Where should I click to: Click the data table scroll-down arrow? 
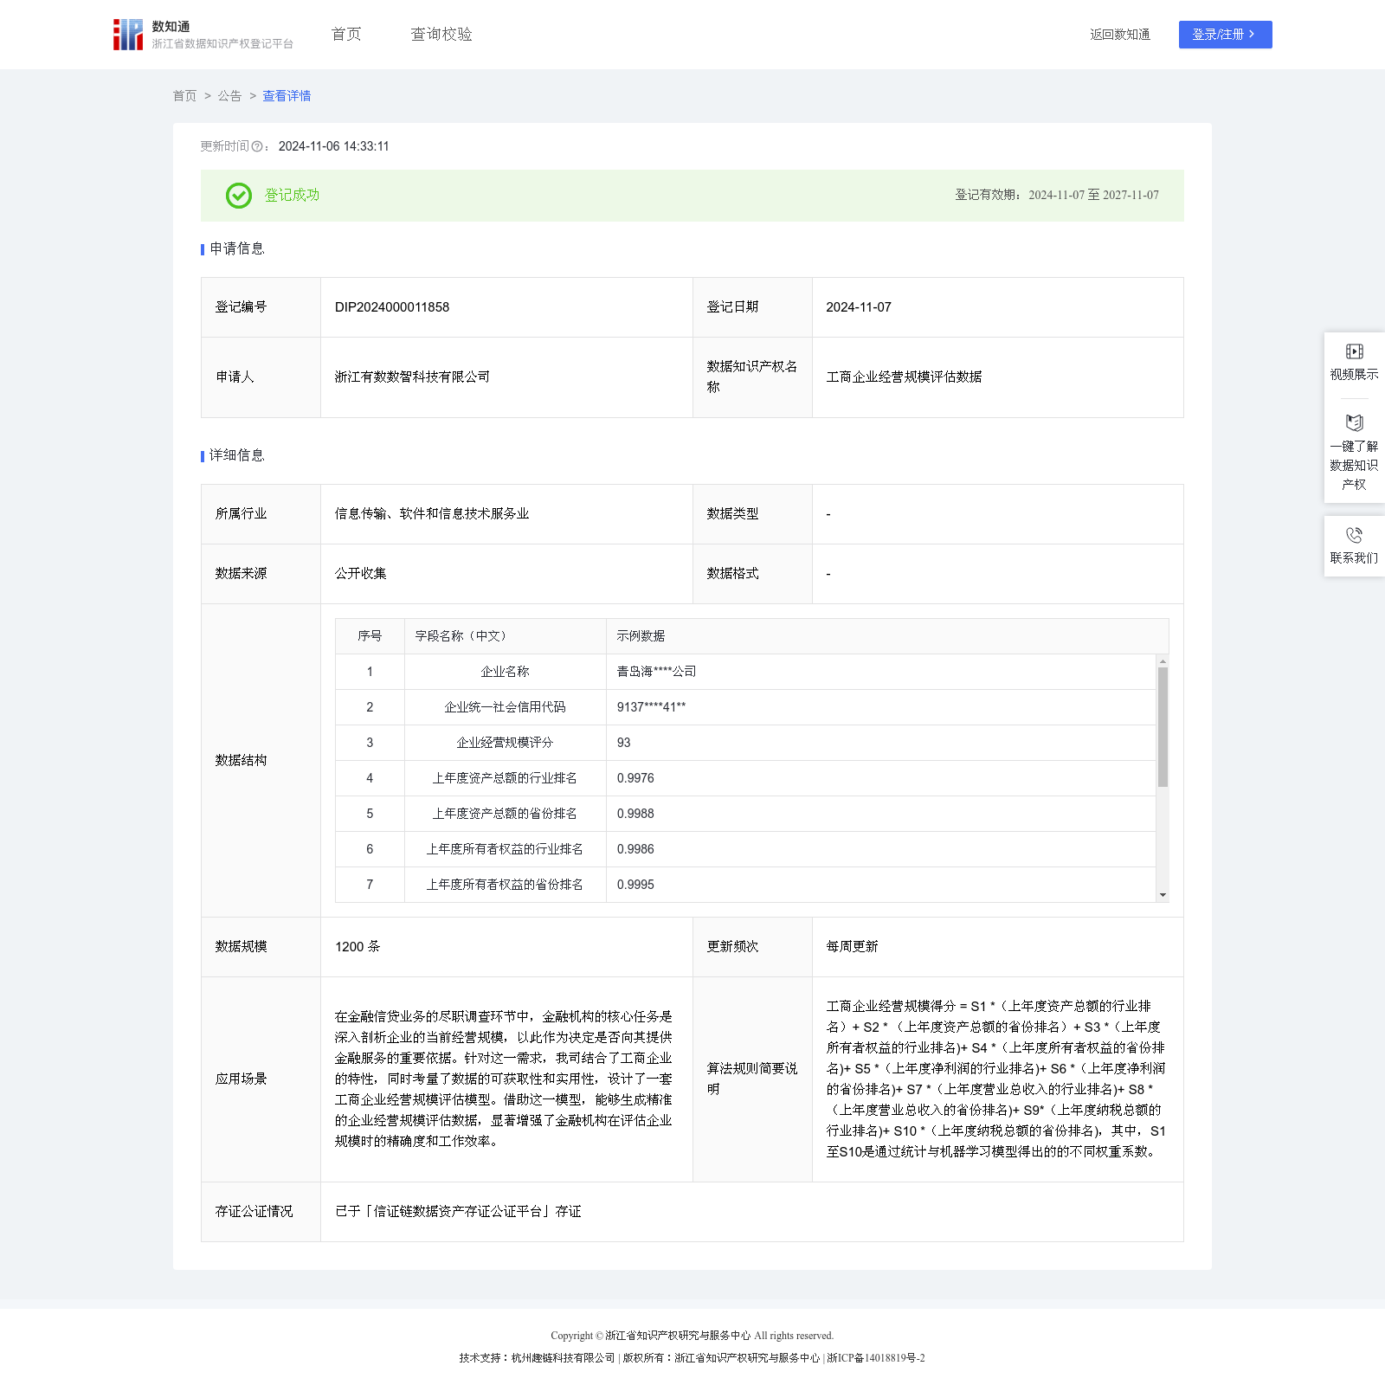(x=1163, y=894)
